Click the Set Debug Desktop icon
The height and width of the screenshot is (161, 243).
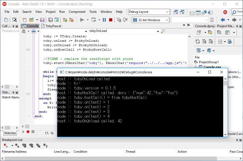pos(182,12)
